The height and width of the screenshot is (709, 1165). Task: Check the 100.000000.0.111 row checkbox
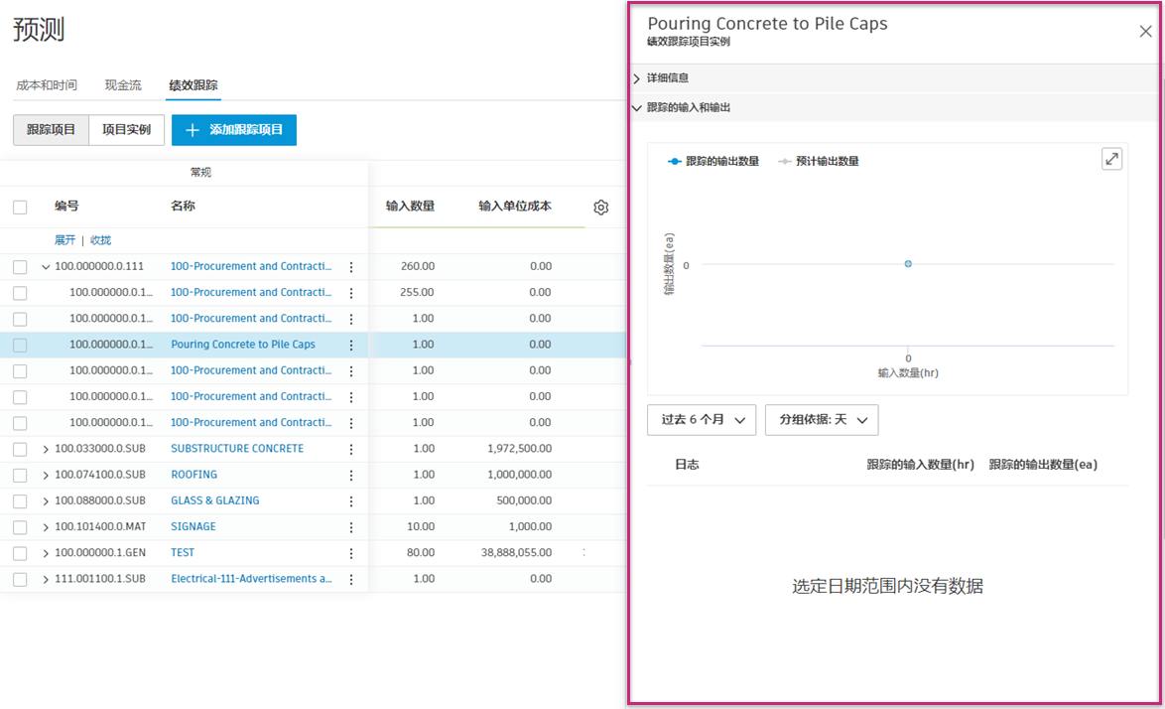coord(20,267)
